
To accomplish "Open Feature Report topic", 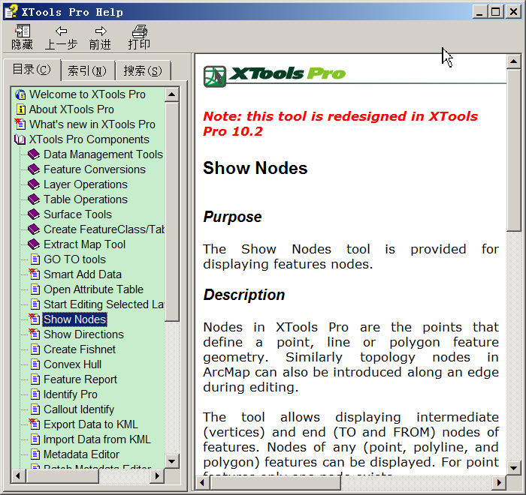I will (80, 379).
